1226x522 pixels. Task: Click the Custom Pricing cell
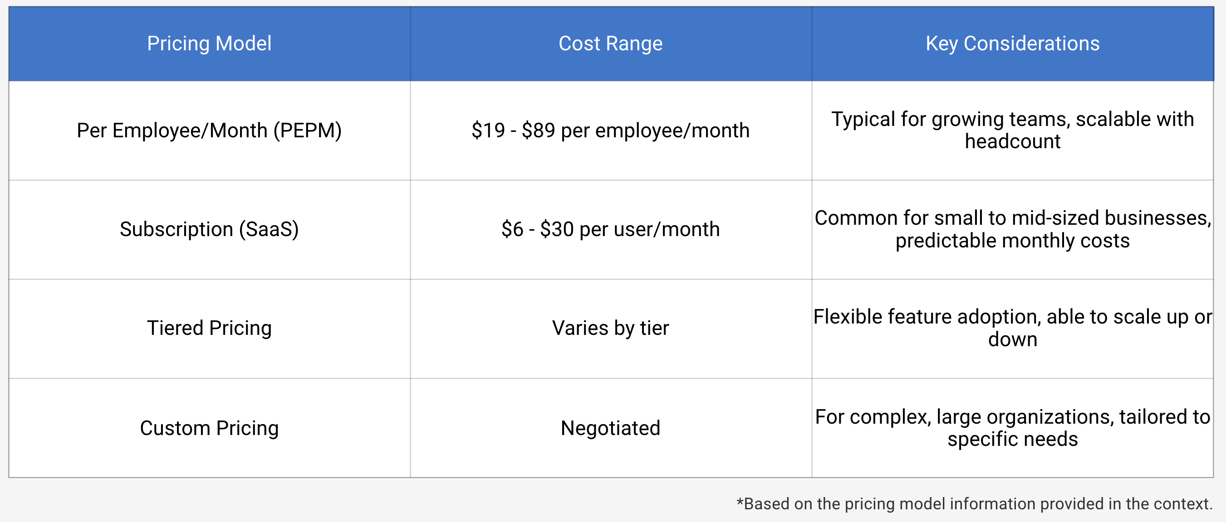(210, 428)
